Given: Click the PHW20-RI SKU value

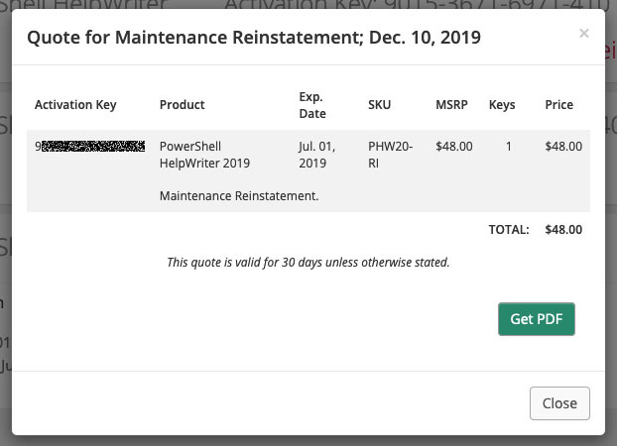Looking at the screenshot, I should pos(391,155).
